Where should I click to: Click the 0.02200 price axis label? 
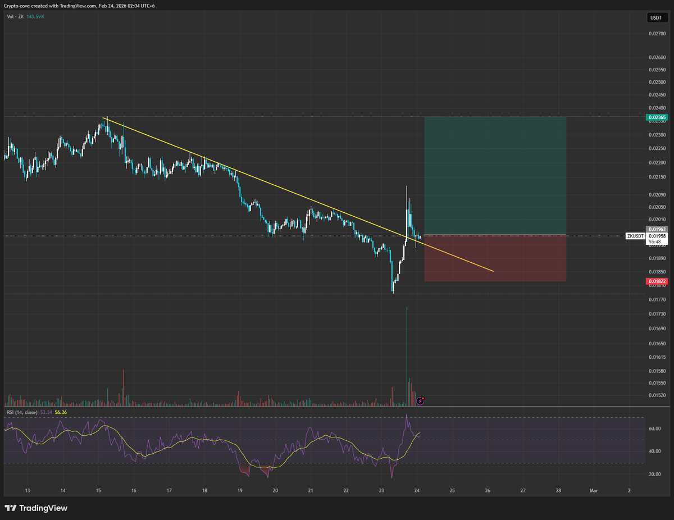[x=656, y=162]
